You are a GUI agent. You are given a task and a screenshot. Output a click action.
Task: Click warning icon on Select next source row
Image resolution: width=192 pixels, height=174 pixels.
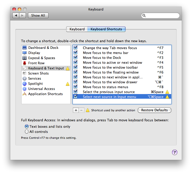(167, 97)
